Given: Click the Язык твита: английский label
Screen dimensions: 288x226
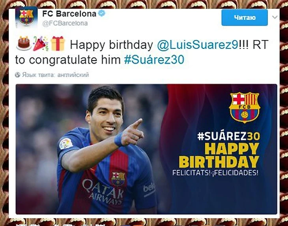Looking at the screenshot, I should pyautogui.click(x=56, y=75).
